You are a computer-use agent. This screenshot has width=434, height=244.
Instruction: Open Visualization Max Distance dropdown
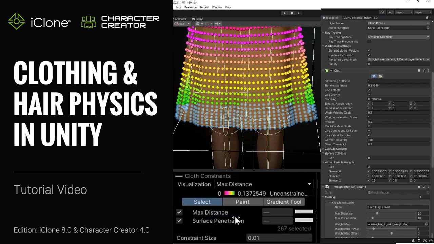tap(263, 184)
